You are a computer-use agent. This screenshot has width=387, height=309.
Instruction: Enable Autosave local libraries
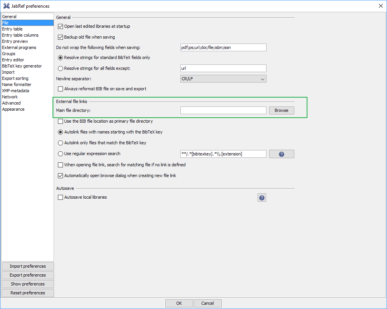click(60, 197)
